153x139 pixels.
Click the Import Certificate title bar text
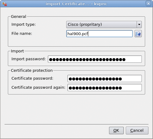76,4
